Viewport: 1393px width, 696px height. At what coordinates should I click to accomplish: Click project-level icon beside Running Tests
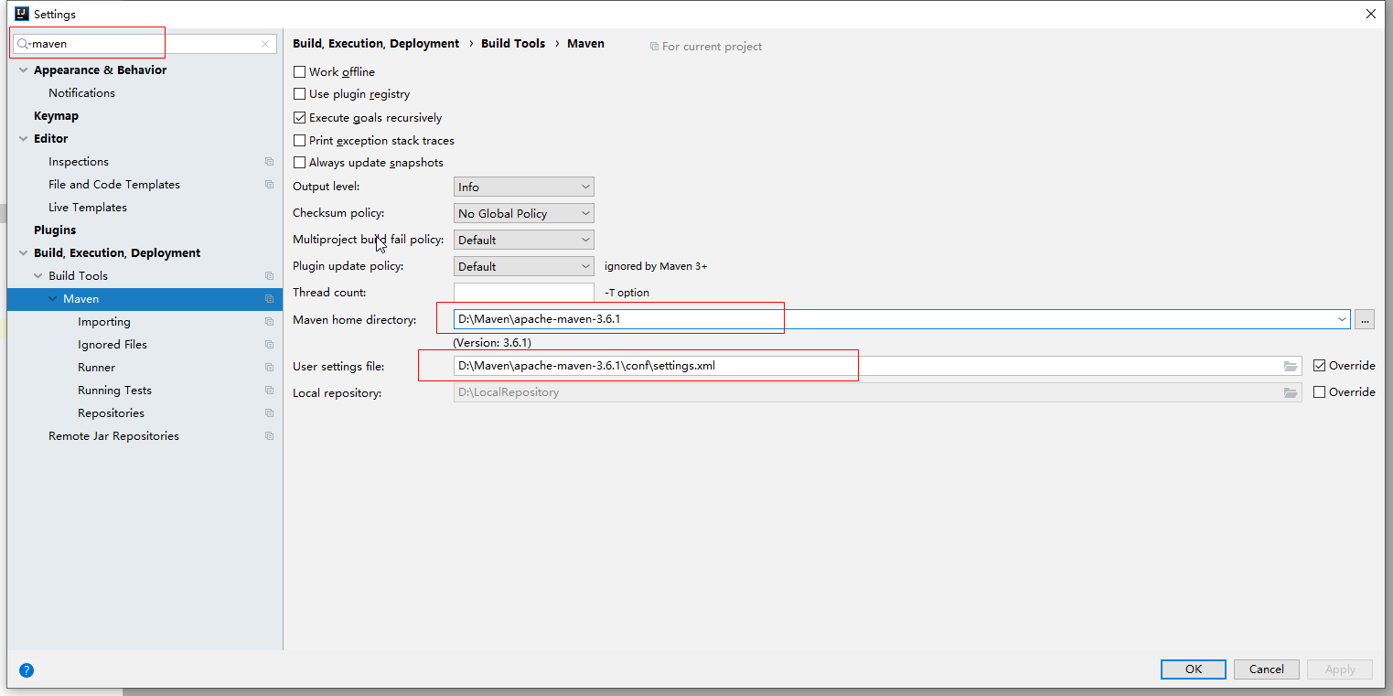coord(269,391)
